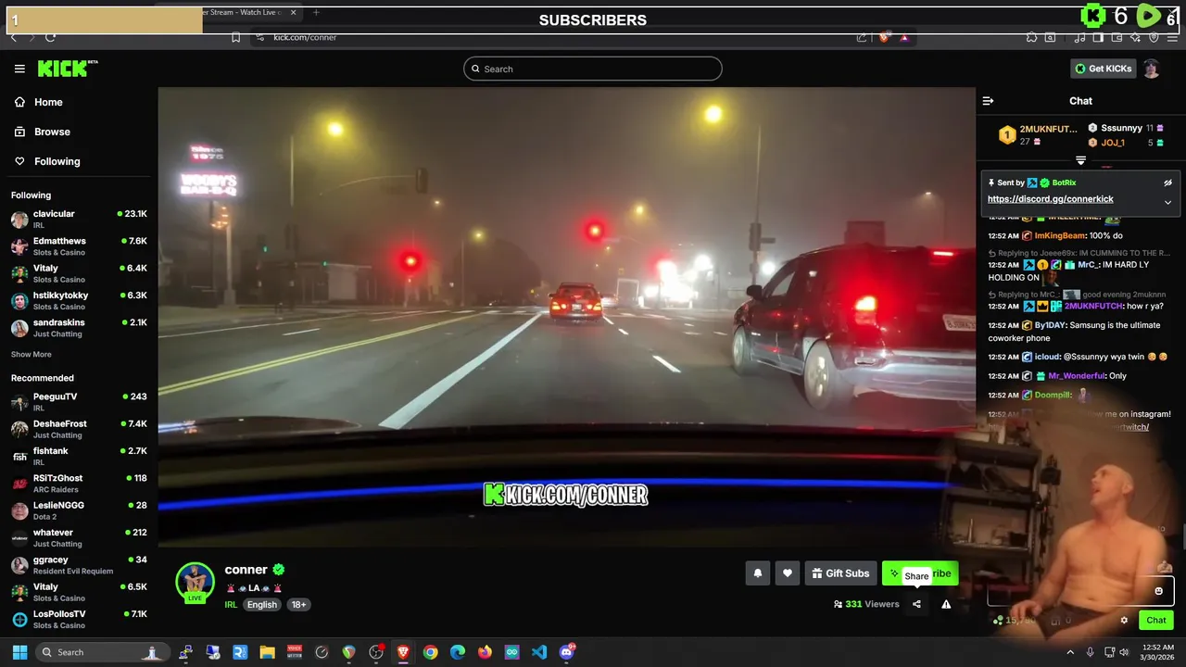The height and width of the screenshot is (667, 1186).
Task: Open clavicular channel in Following
Action: 79,219
